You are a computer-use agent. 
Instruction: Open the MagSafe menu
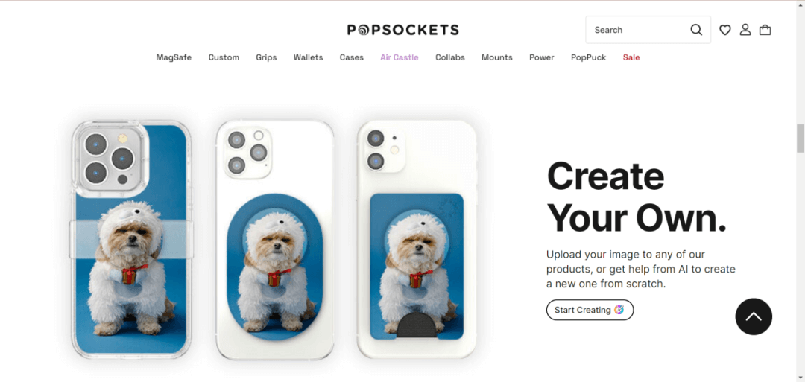coord(174,57)
